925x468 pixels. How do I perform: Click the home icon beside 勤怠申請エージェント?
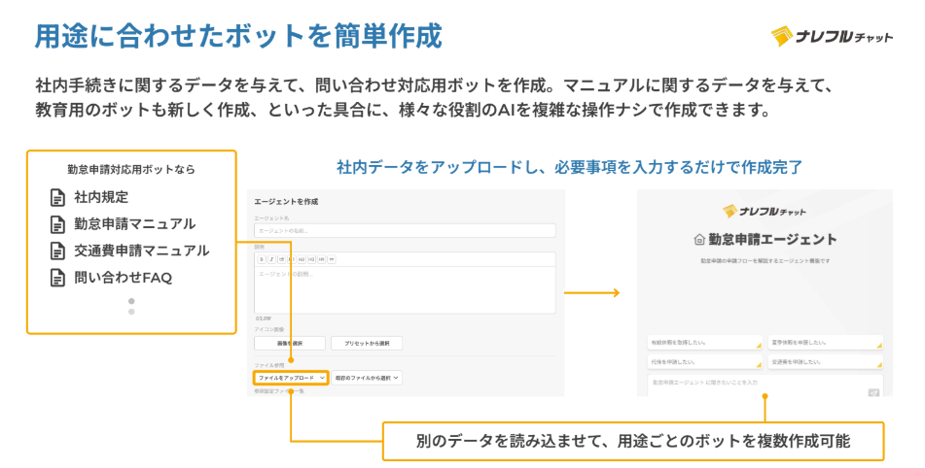(x=699, y=240)
